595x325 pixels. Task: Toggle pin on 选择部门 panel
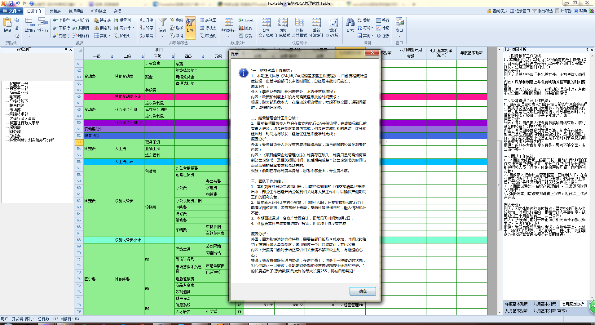[x=66, y=50]
